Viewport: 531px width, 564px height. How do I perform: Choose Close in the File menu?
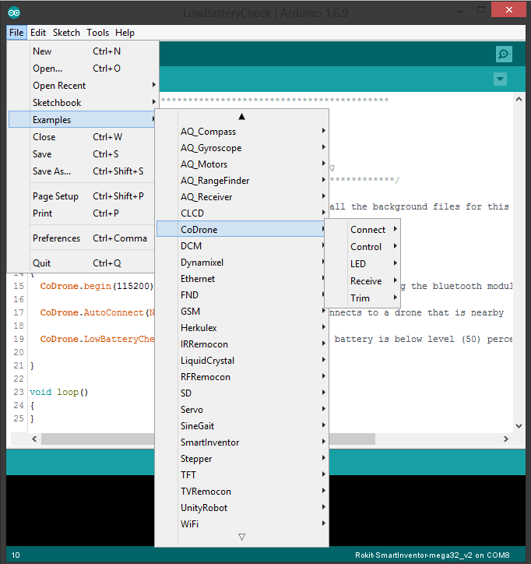point(82,137)
